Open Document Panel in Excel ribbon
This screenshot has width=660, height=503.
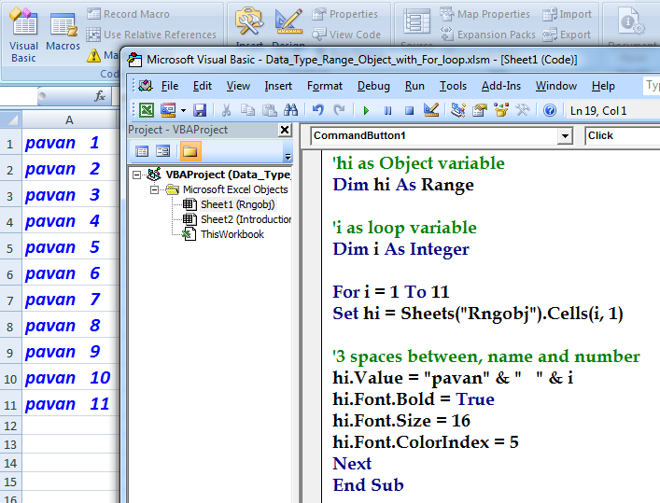click(631, 25)
